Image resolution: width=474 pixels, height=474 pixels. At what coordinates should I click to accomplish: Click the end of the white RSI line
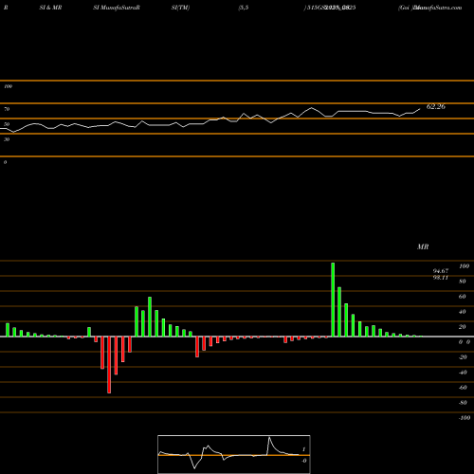(x=420, y=109)
